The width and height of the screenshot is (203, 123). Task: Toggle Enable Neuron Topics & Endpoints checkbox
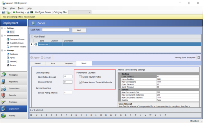[80, 82]
